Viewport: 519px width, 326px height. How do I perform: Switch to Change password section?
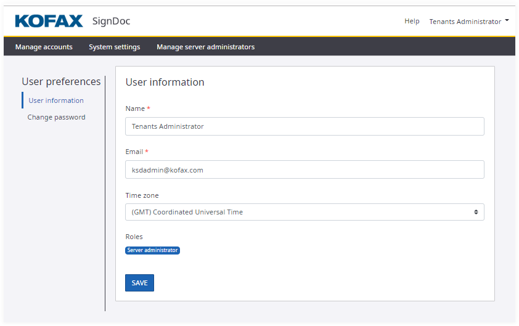(56, 117)
